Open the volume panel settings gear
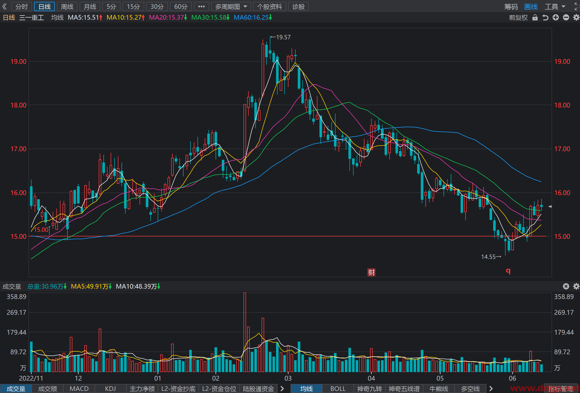Image resolution: width=580 pixels, height=393 pixels. pyautogui.click(x=576, y=286)
